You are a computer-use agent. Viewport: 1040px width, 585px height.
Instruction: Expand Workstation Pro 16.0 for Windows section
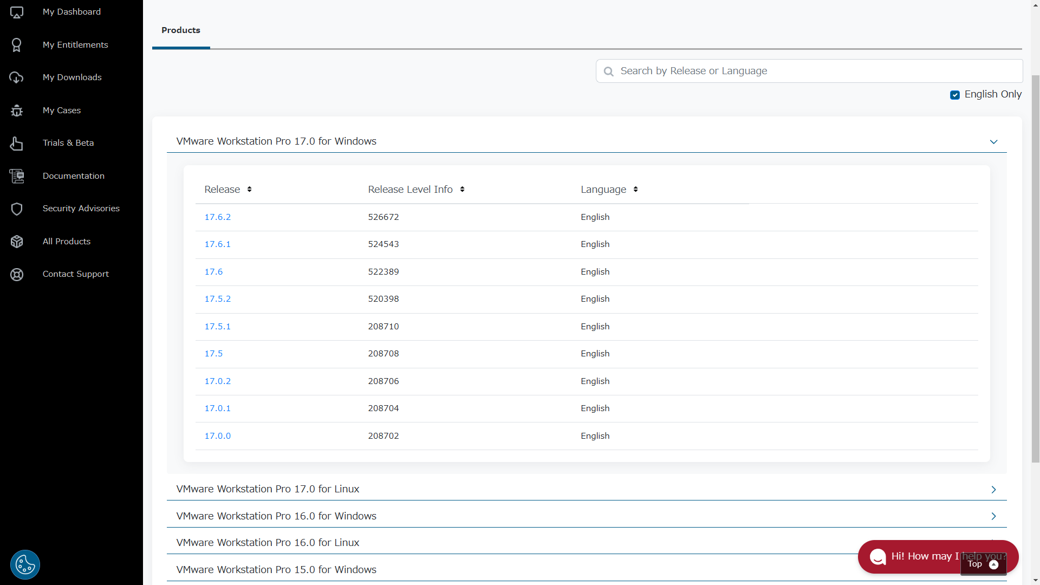point(993,516)
